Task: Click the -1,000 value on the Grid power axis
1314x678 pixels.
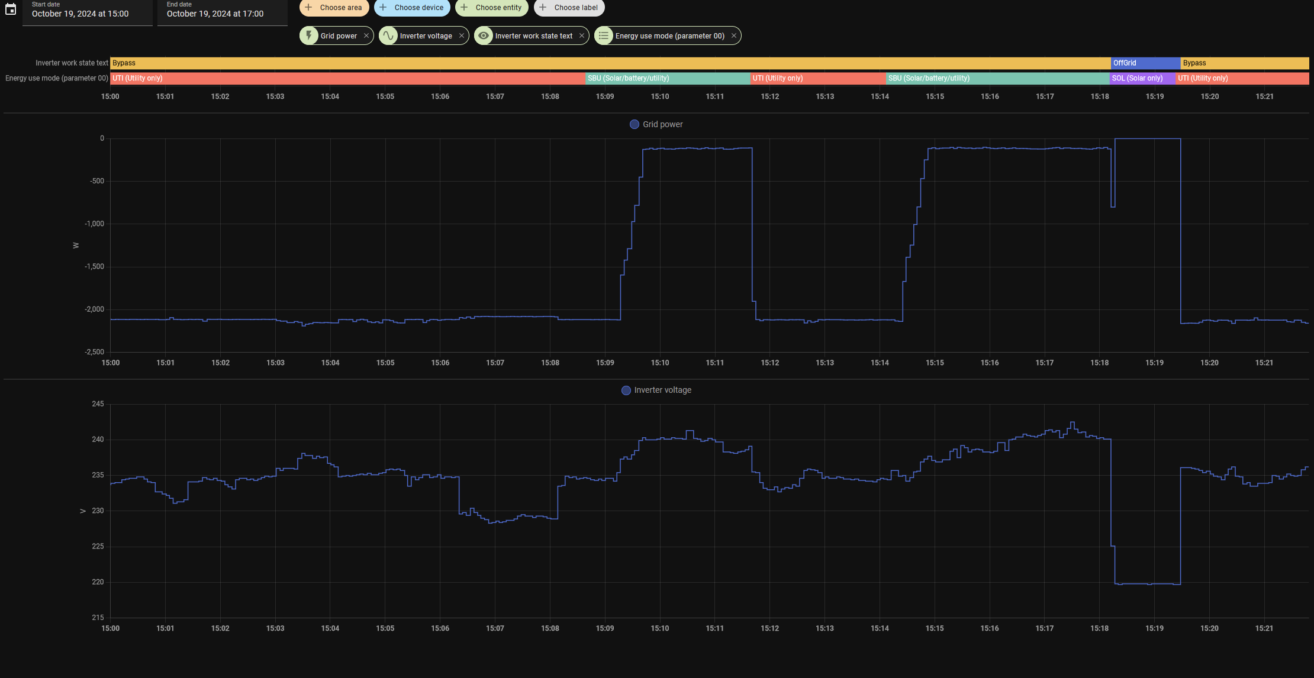Action: tap(94, 224)
